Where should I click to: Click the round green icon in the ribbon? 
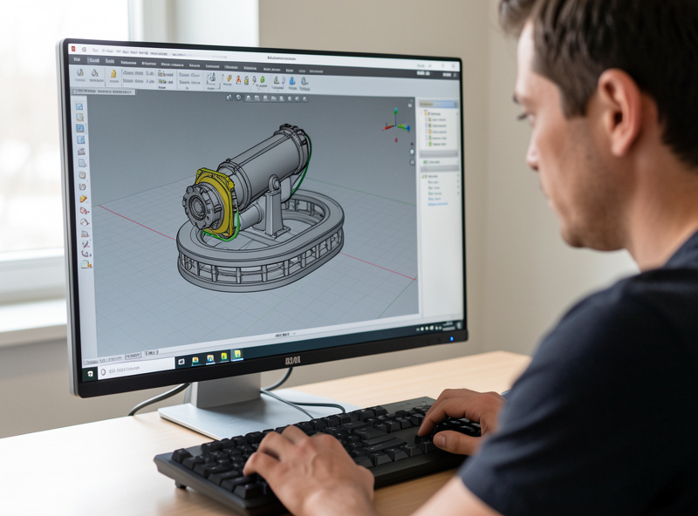pos(263,80)
